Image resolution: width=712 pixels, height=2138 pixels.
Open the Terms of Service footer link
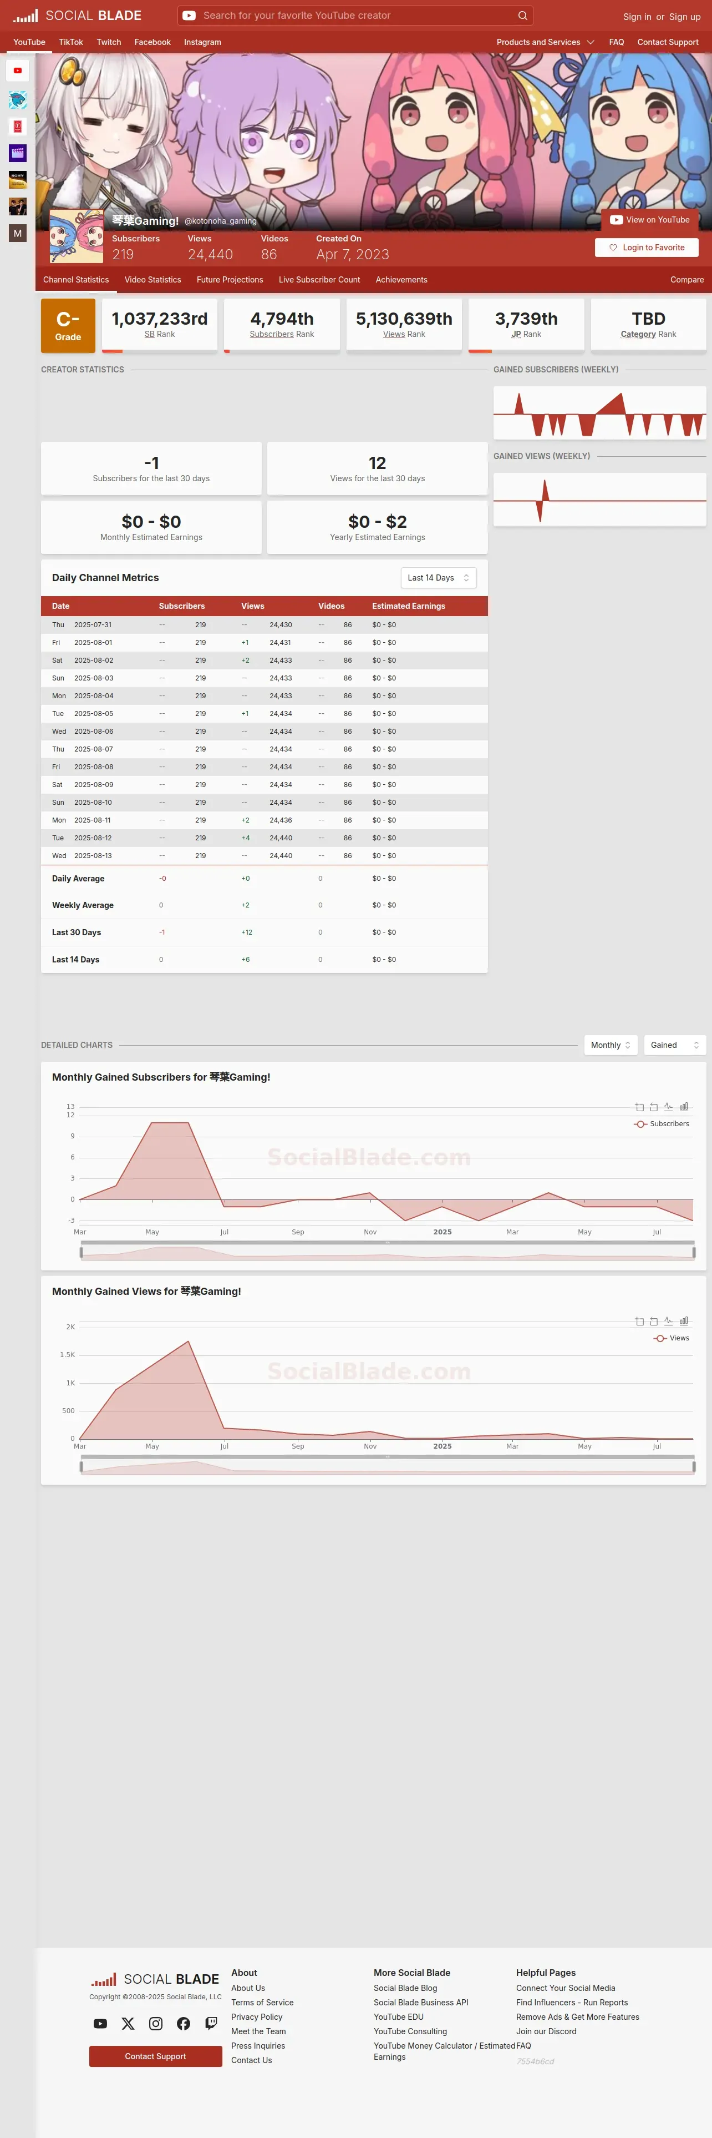click(x=262, y=2003)
